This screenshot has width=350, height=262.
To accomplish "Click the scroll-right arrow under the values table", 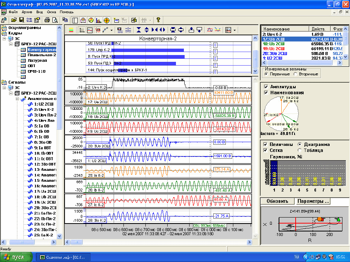I will pyautogui.click(x=339, y=63).
